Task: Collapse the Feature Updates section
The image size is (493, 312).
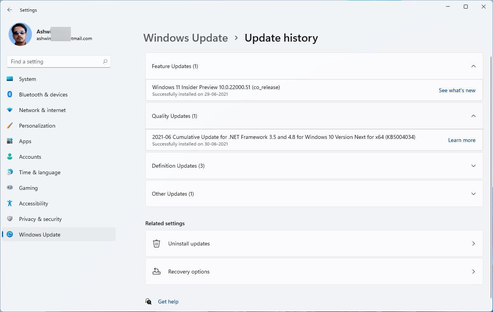Action: click(x=314, y=66)
